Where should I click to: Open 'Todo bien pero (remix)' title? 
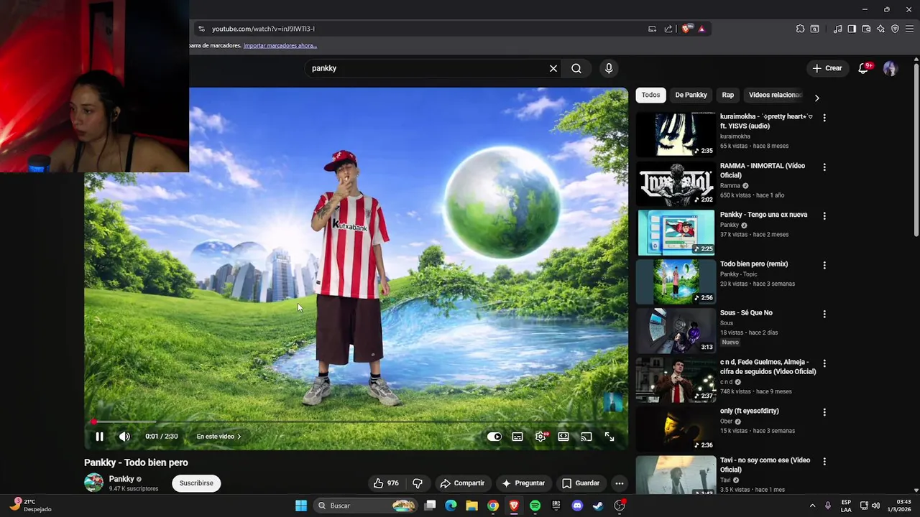click(754, 264)
